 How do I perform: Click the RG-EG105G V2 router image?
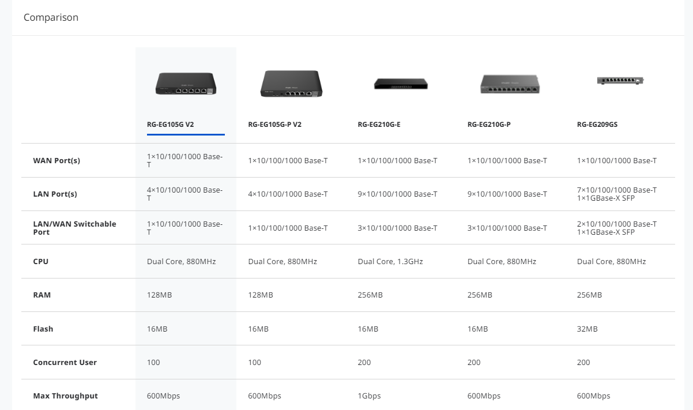tap(185, 83)
